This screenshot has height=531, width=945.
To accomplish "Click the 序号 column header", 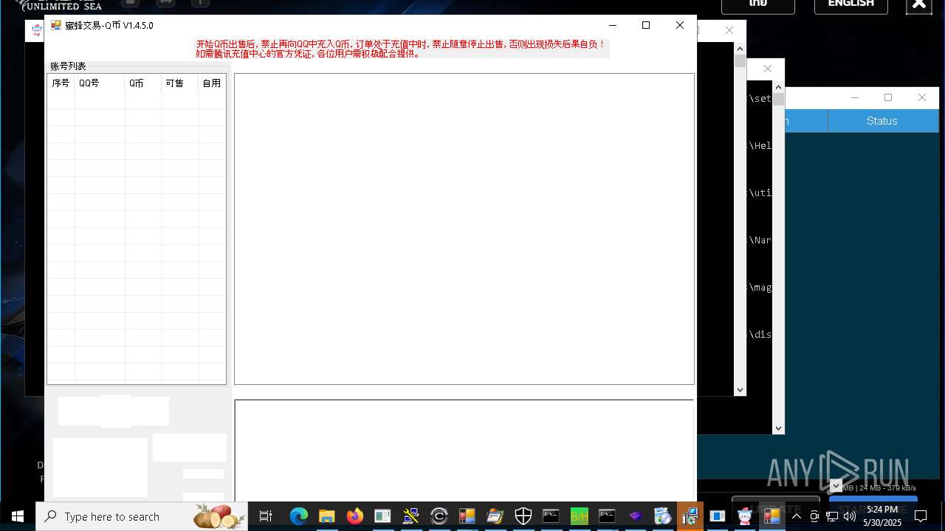I will (x=61, y=83).
